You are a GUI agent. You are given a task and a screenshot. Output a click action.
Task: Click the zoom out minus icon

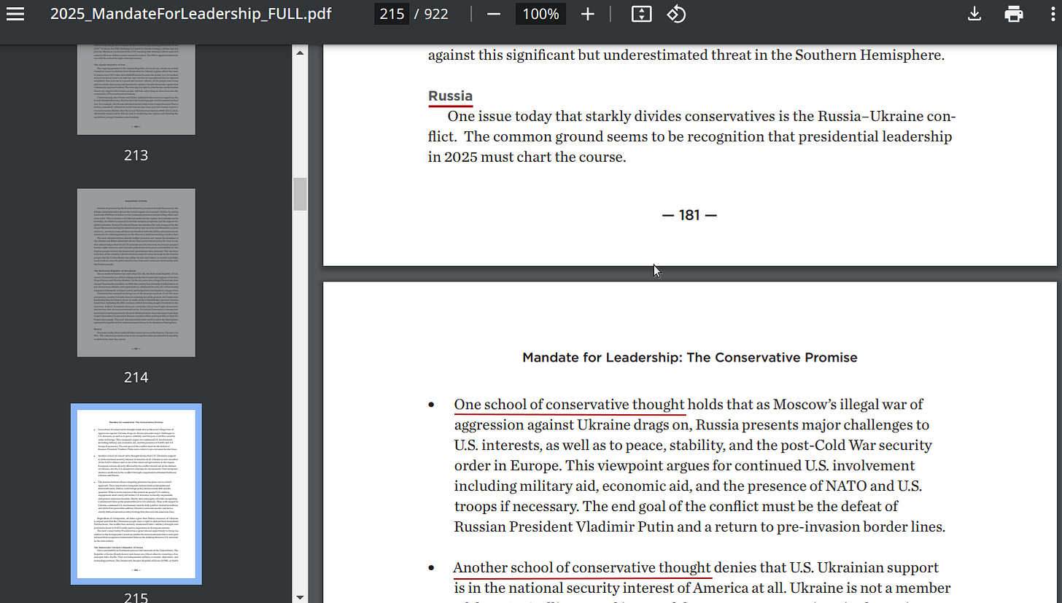[x=494, y=14]
